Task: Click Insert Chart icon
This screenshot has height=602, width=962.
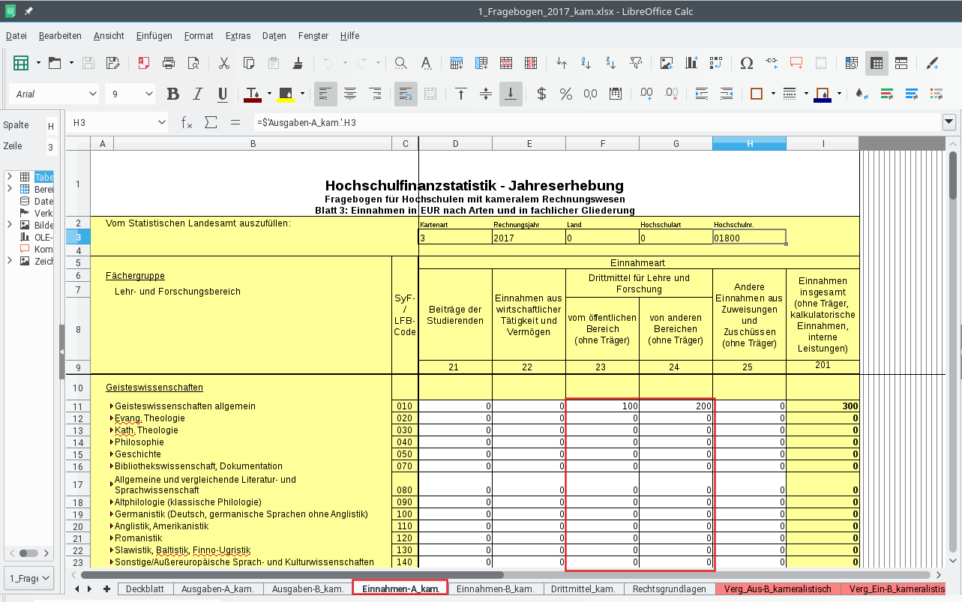Action: pyautogui.click(x=691, y=63)
